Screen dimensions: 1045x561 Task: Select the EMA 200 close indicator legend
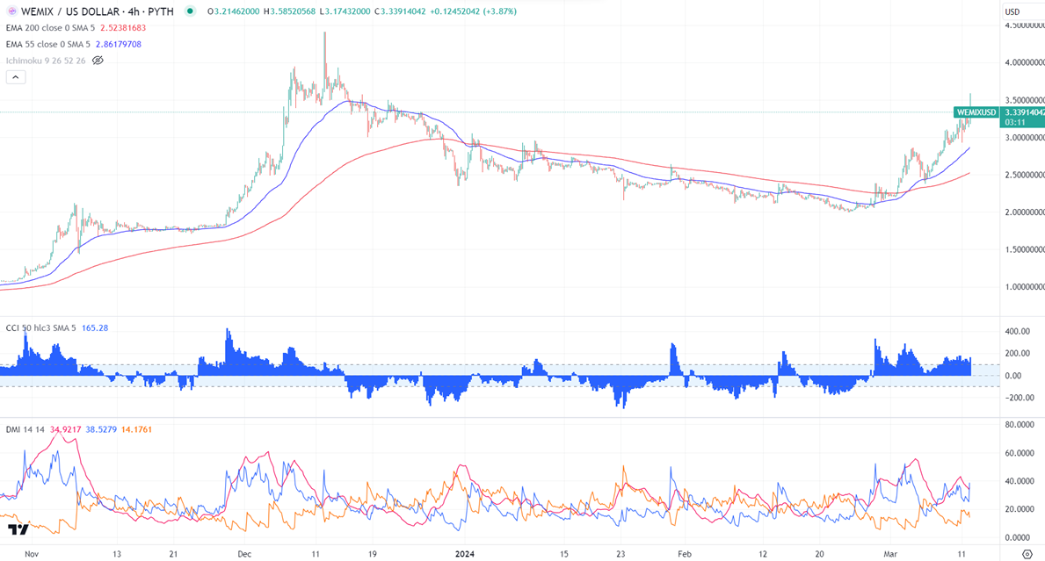click(x=51, y=28)
